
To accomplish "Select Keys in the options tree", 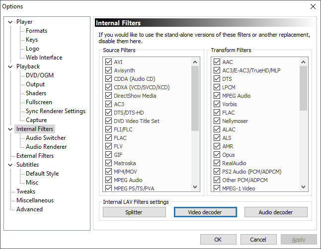I will click(32, 40).
